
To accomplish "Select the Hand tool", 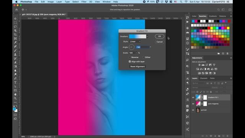I will click(x=15, y=94).
